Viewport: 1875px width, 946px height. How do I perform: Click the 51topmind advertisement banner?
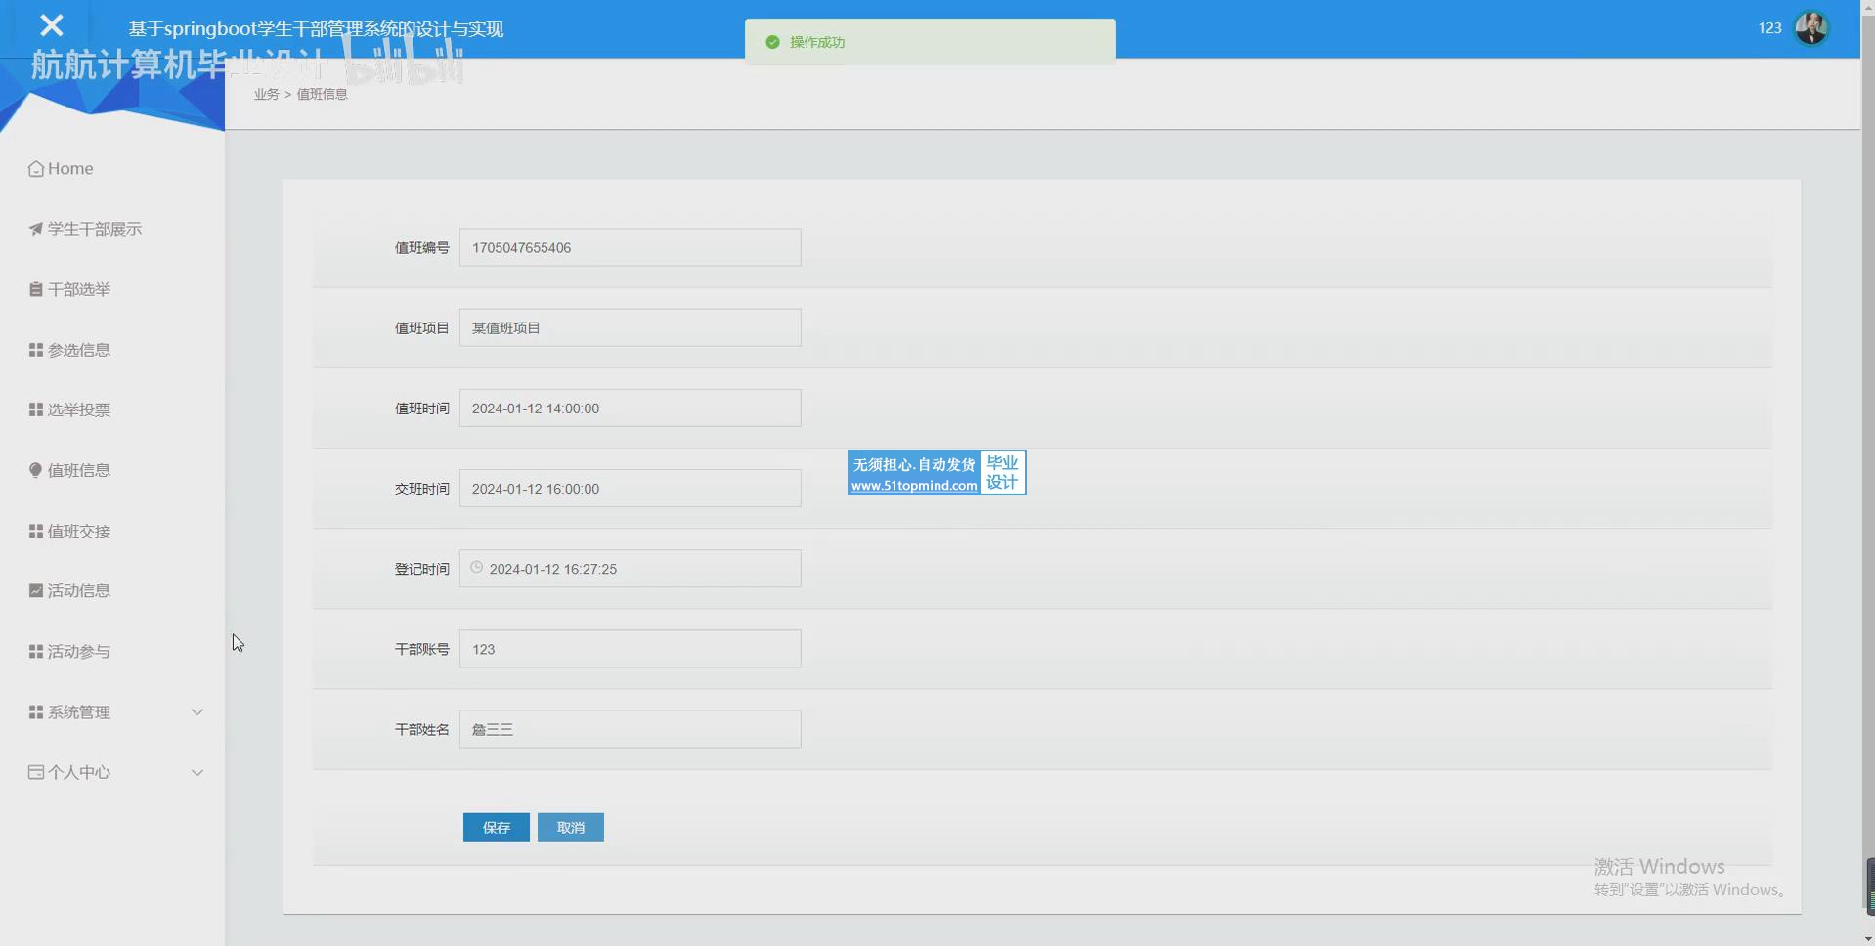pyautogui.click(x=937, y=473)
